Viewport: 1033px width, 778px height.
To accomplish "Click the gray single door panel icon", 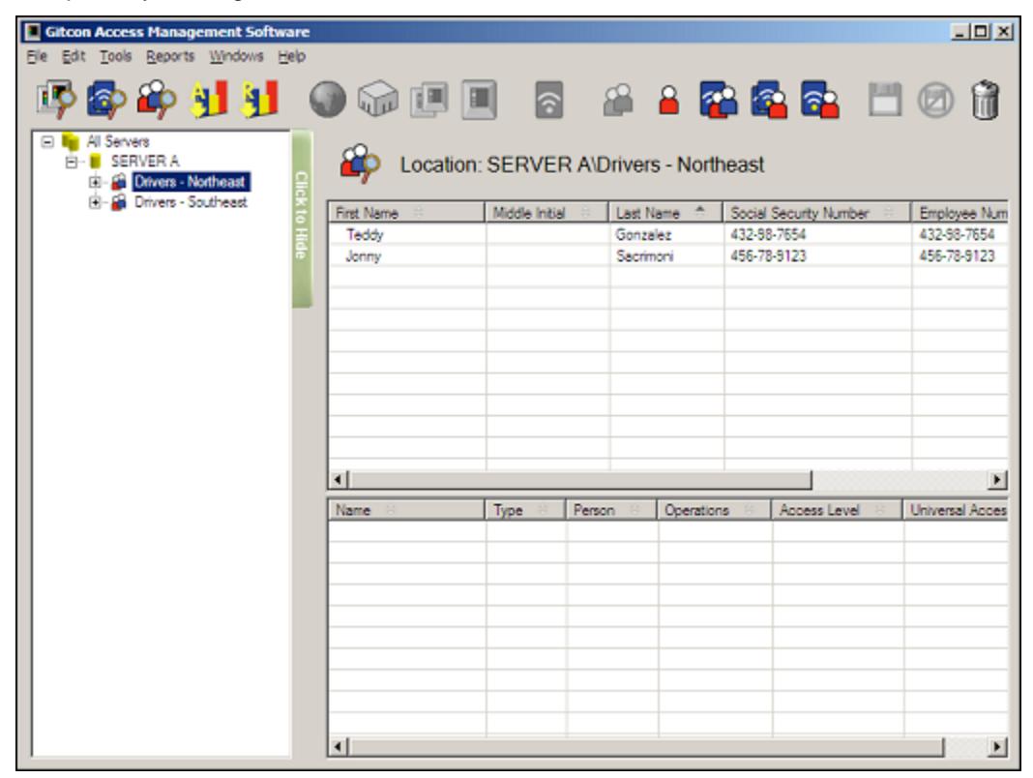I will point(479,100).
